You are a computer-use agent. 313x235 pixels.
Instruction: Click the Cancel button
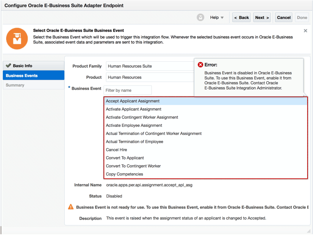click(284, 18)
